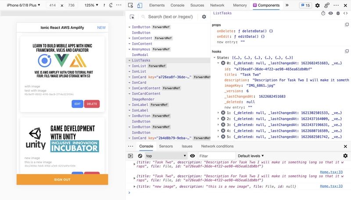This screenshot has height=200, width=351.
Task: Open Components view settings gear
Action: (204, 17)
